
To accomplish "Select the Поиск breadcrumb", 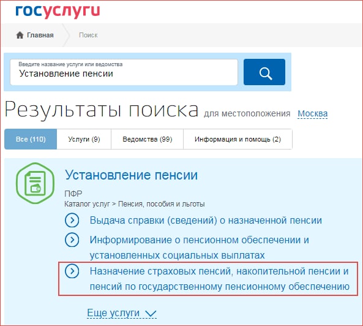I will 88,35.
